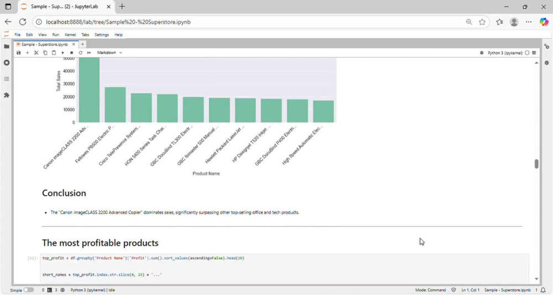This screenshot has width=553, height=295.
Task: Click the kernel status circle indicator
Action: (x=527, y=53)
